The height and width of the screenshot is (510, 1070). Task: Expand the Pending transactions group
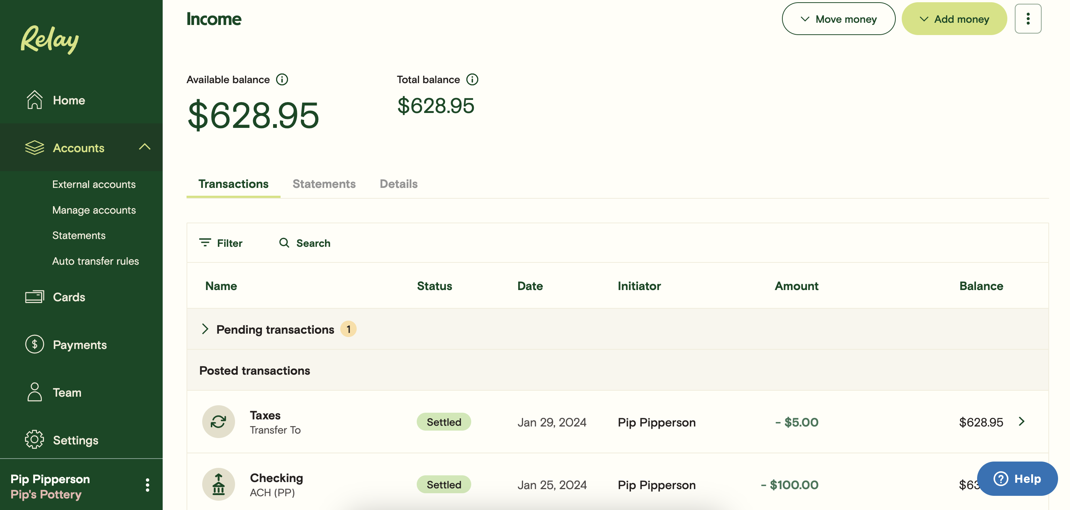pyautogui.click(x=205, y=329)
